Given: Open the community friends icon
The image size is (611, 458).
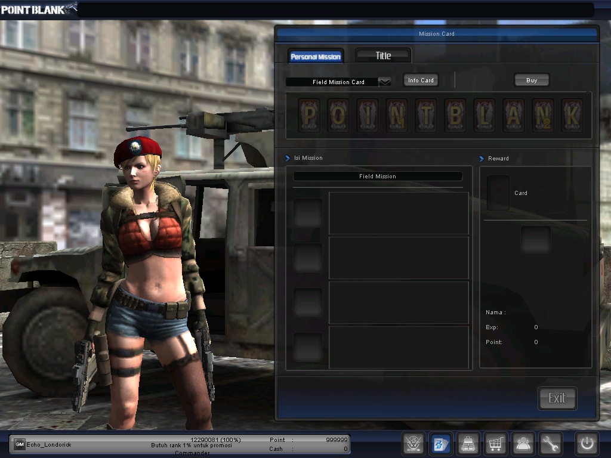Looking at the screenshot, I should pyautogui.click(x=523, y=443).
